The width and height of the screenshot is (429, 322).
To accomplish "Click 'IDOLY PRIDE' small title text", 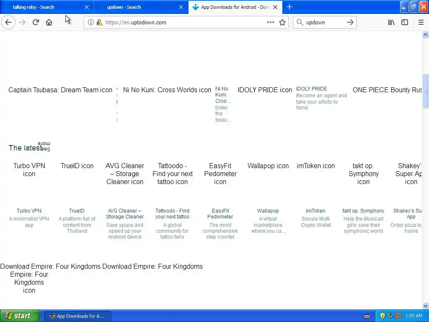I will (311, 89).
